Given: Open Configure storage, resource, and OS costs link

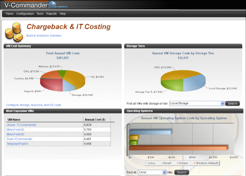Looking at the screenshot, I should [34, 105].
